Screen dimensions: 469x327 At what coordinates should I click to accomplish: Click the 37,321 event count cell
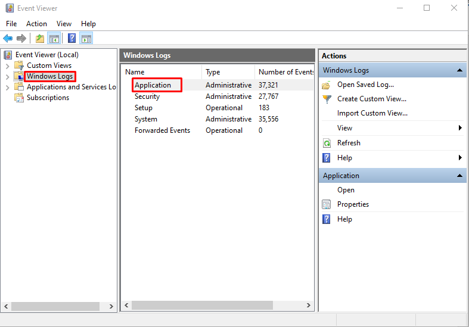(x=268, y=85)
